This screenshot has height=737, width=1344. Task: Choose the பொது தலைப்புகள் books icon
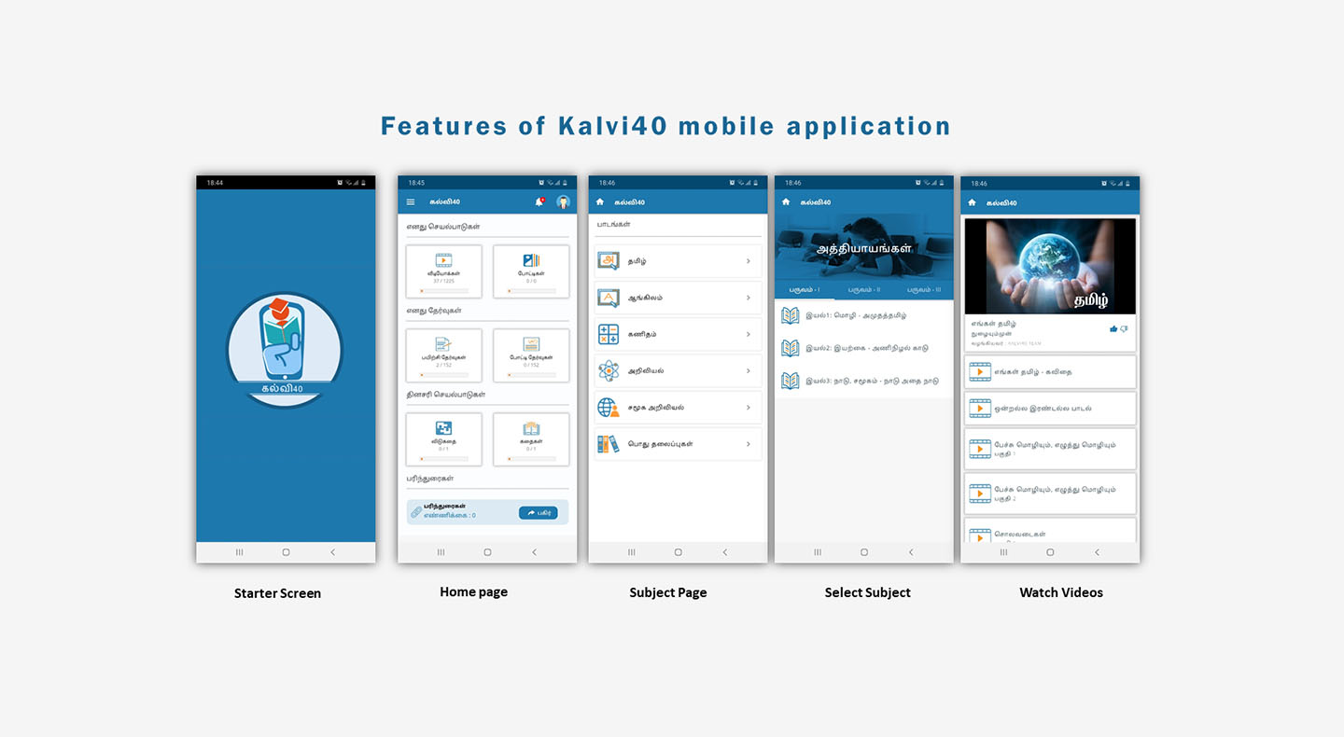tap(609, 444)
